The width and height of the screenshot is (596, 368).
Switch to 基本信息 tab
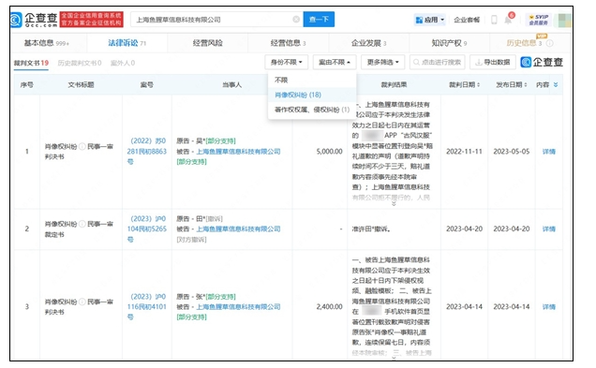pyautogui.click(x=46, y=43)
